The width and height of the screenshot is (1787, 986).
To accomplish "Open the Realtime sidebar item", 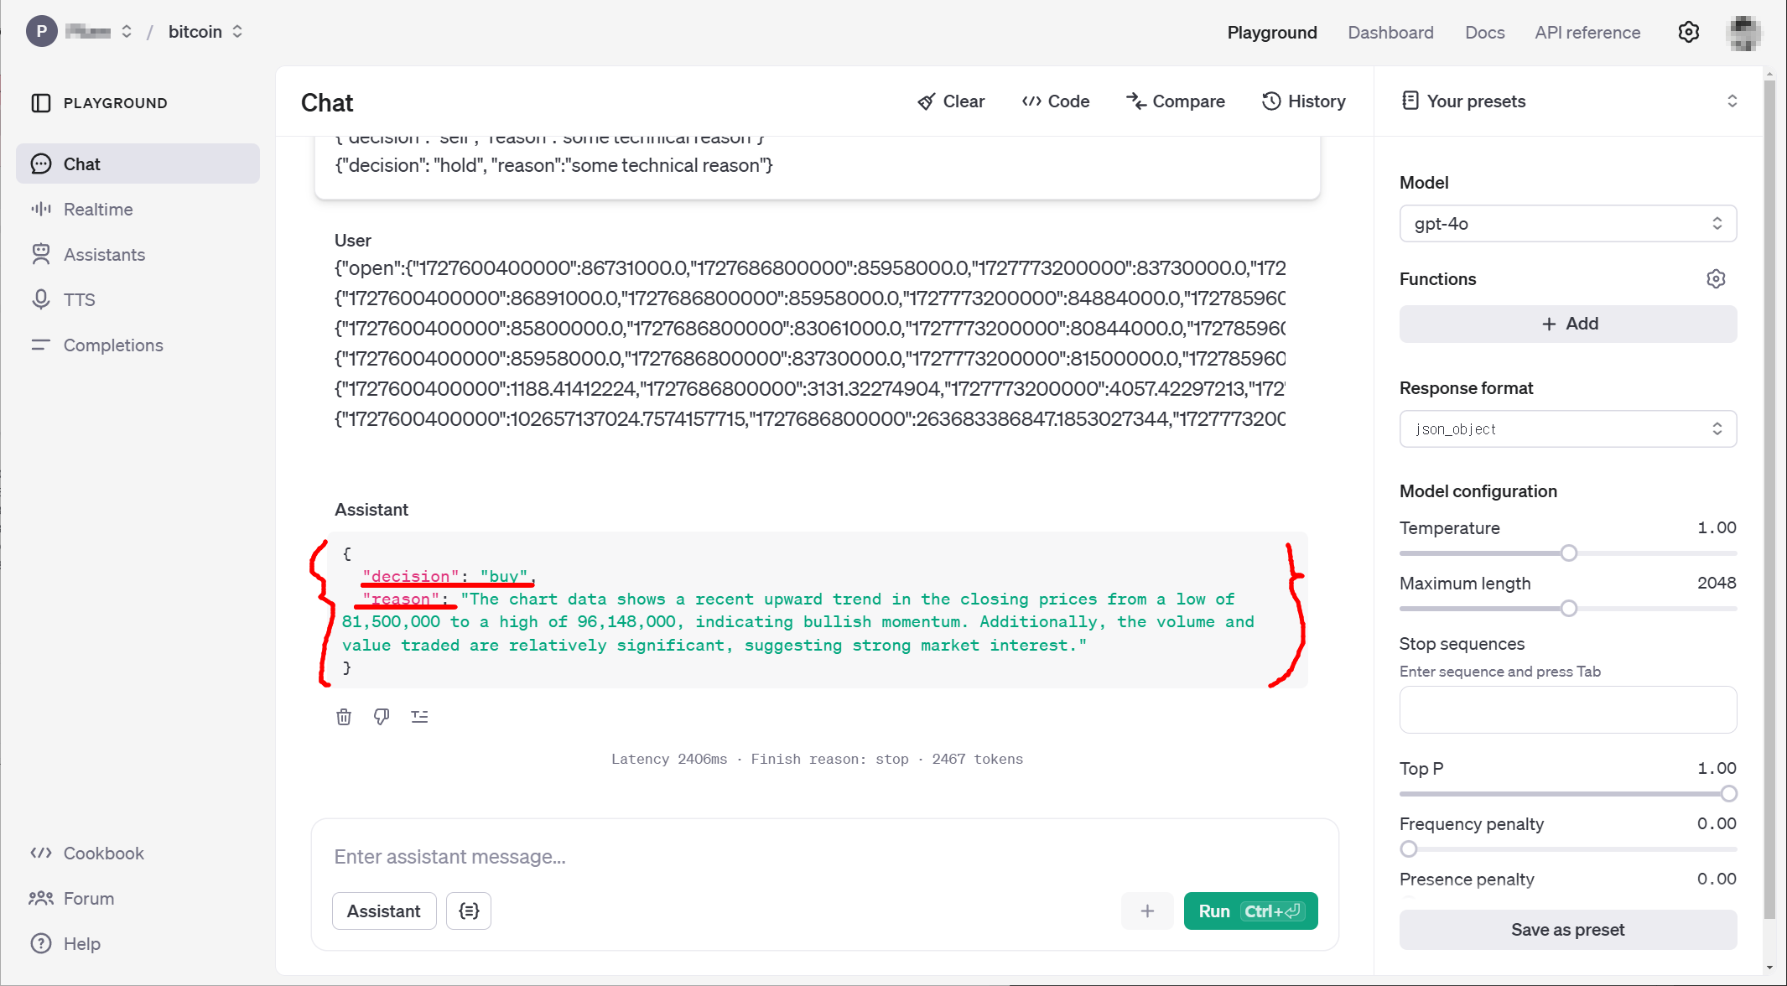I will 98,210.
